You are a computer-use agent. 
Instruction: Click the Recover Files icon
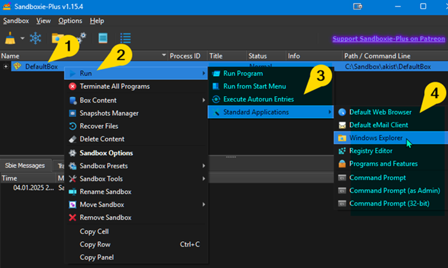[72, 126]
